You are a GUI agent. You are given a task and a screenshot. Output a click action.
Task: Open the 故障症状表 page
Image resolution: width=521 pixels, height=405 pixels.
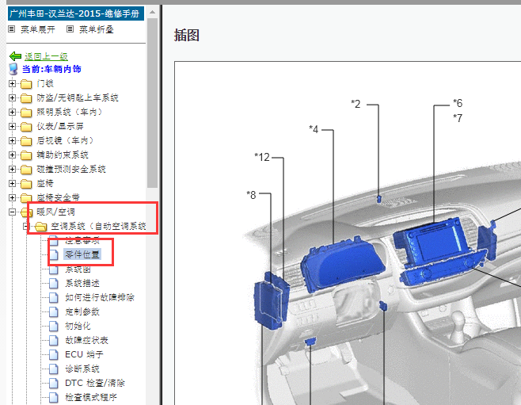(x=86, y=341)
